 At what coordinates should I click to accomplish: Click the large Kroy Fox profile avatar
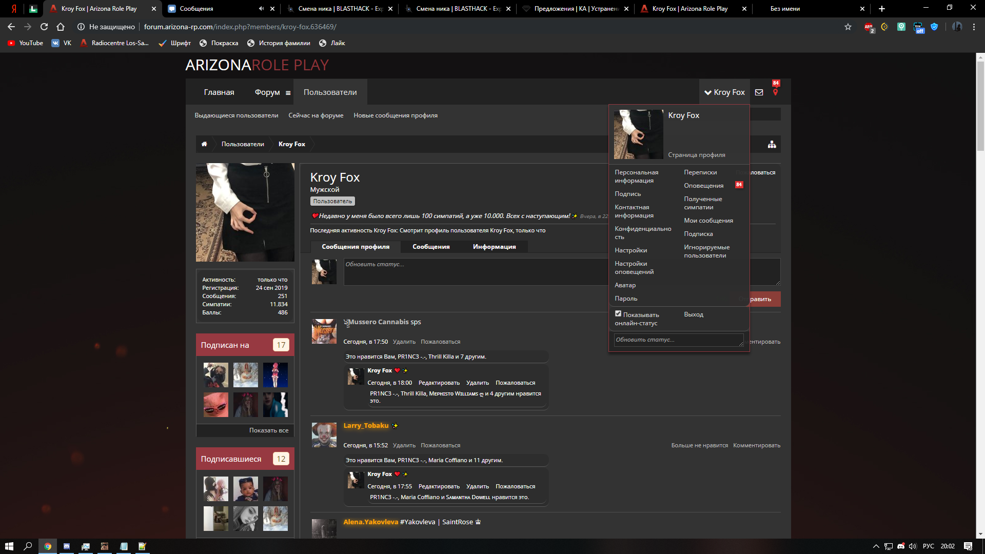[x=245, y=212]
